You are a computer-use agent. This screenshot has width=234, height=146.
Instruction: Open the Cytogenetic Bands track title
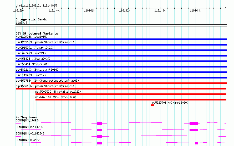pyautogui.click(x=31, y=19)
